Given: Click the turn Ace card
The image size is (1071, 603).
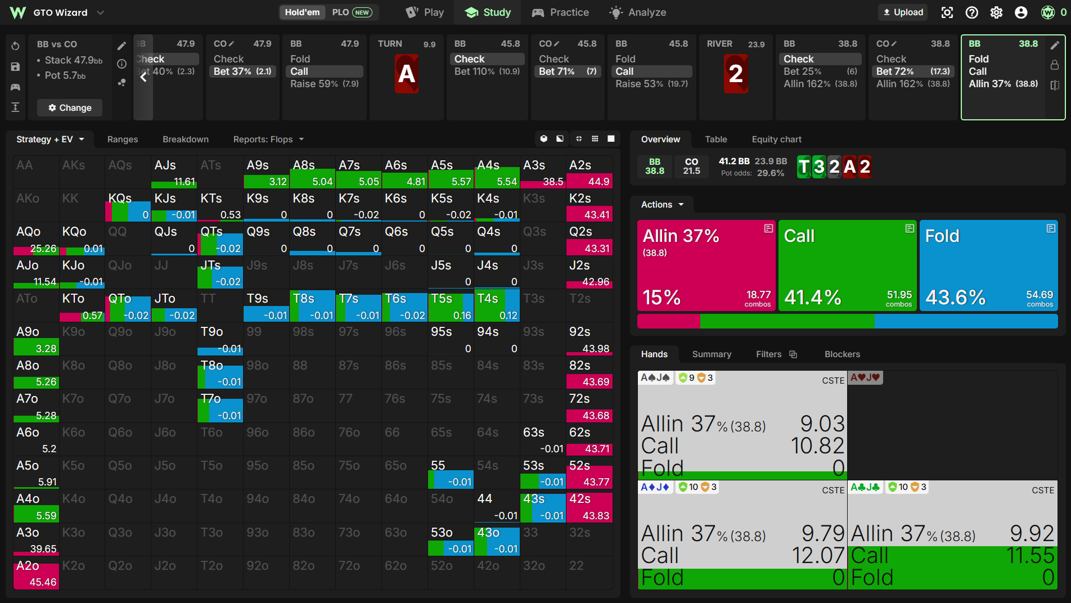Looking at the screenshot, I should tap(407, 73).
